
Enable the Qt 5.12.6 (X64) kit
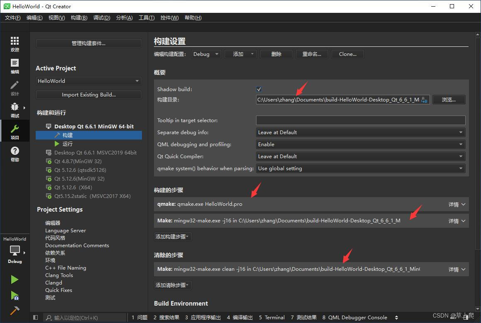[x=49, y=187]
